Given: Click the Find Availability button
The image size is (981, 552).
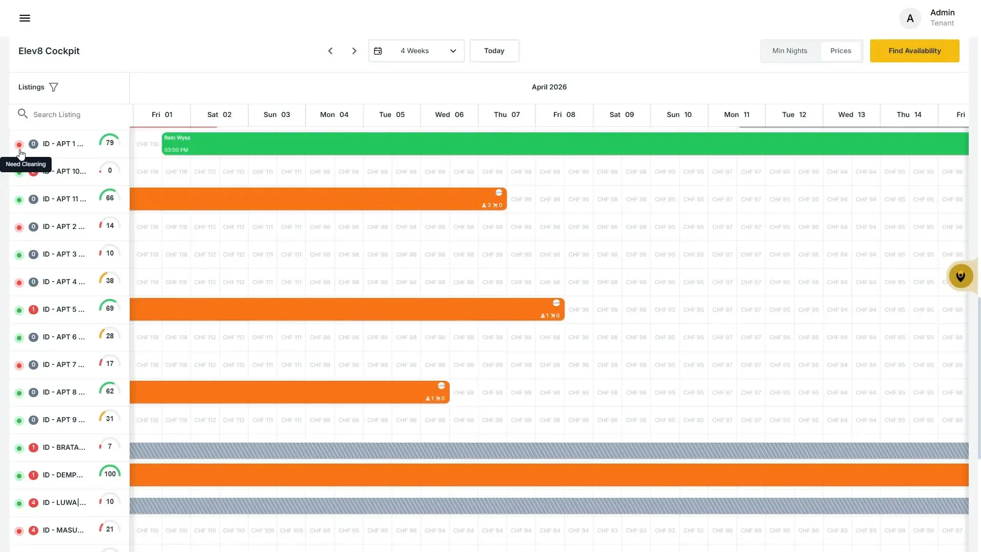Looking at the screenshot, I should pyautogui.click(x=915, y=51).
